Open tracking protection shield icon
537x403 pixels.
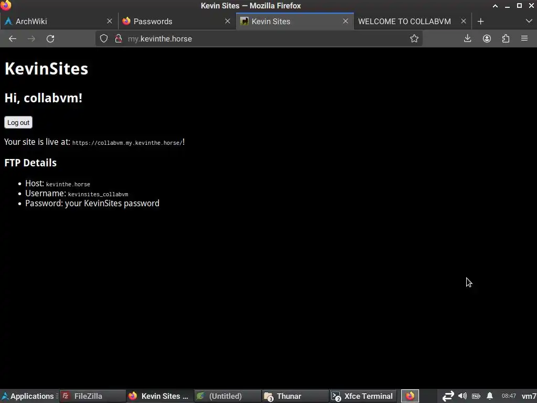coord(104,39)
